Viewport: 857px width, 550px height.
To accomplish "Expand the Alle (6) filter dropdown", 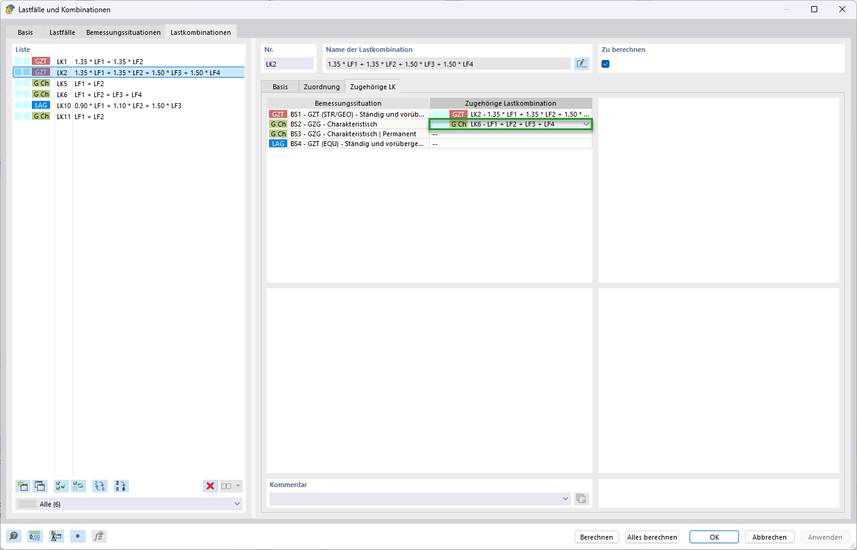I will click(x=237, y=504).
